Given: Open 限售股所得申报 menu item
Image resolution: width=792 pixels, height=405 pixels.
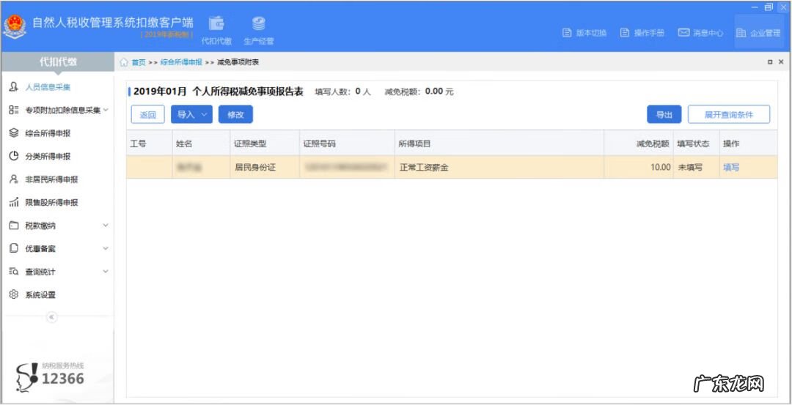Looking at the screenshot, I should point(51,202).
